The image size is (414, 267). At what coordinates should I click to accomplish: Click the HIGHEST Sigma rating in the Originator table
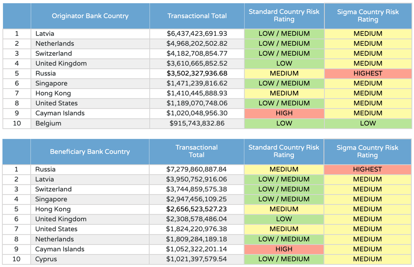[x=368, y=73]
